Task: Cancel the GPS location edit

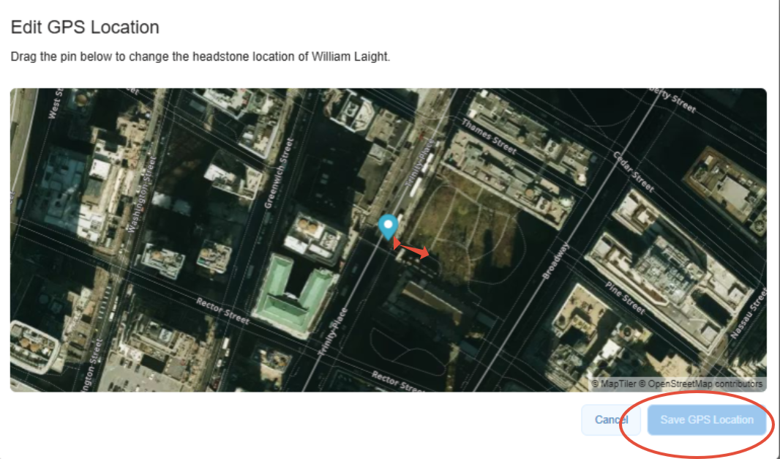Action: tap(612, 419)
